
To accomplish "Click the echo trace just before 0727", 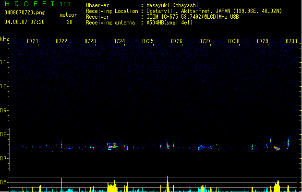I will 202,147.
